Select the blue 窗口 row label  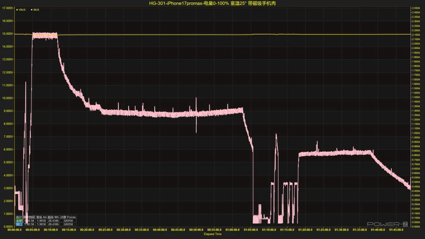click(19, 224)
